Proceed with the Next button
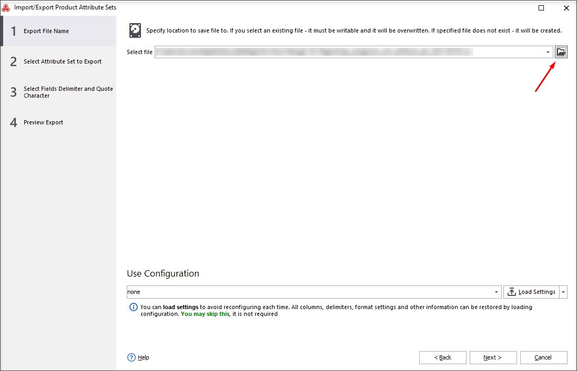This screenshot has width=577, height=371. pos(493,357)
